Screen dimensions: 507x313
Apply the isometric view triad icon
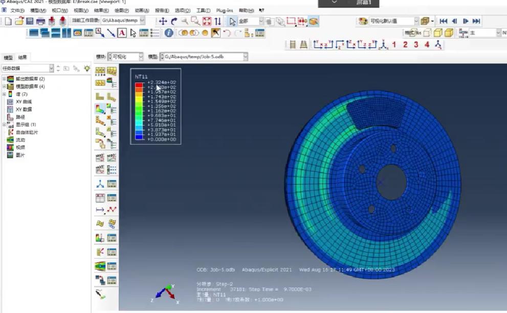click(384, 44)
